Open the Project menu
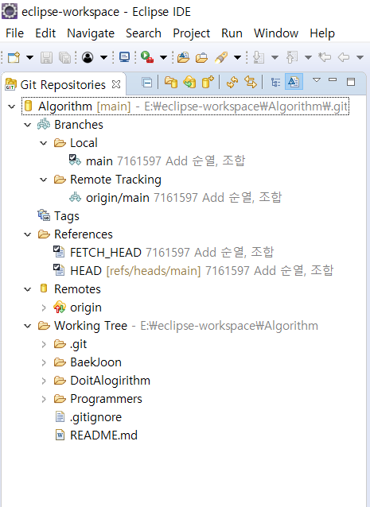 (x=191, y=33)
